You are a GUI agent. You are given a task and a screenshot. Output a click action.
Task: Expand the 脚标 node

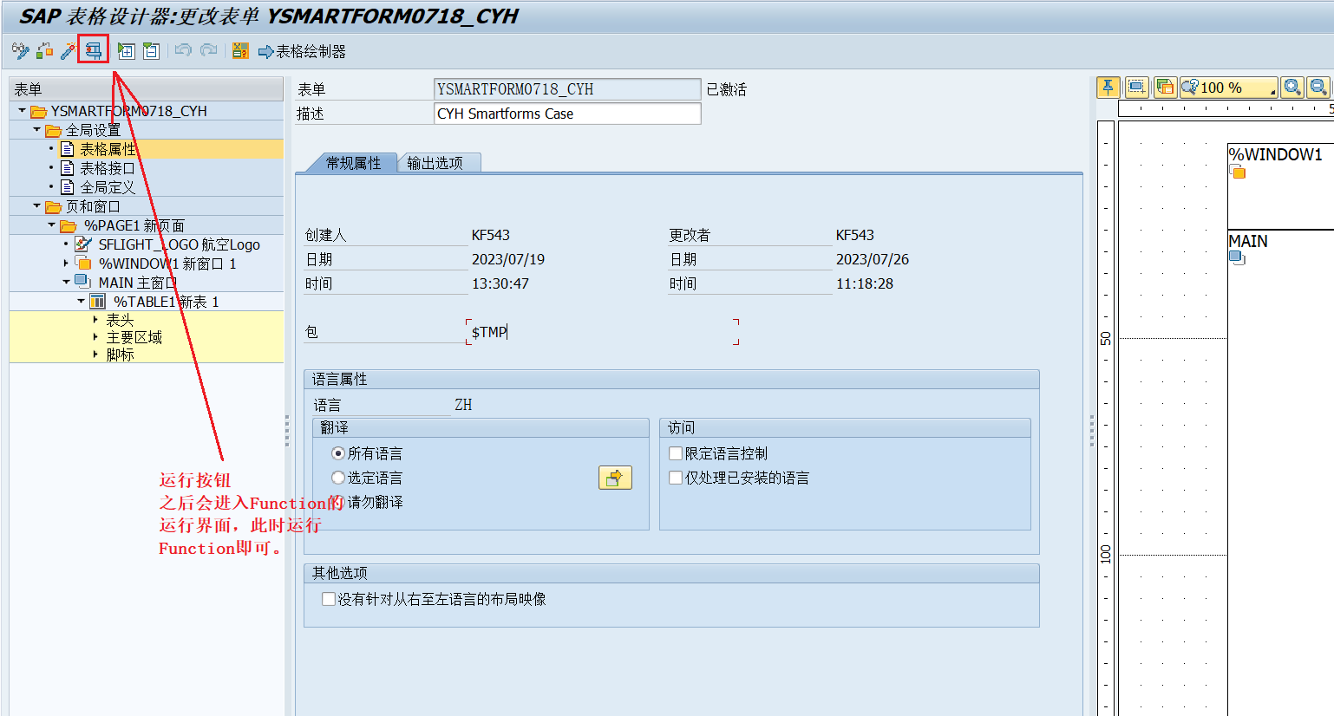pyautogui.click(x=95, y=355)
